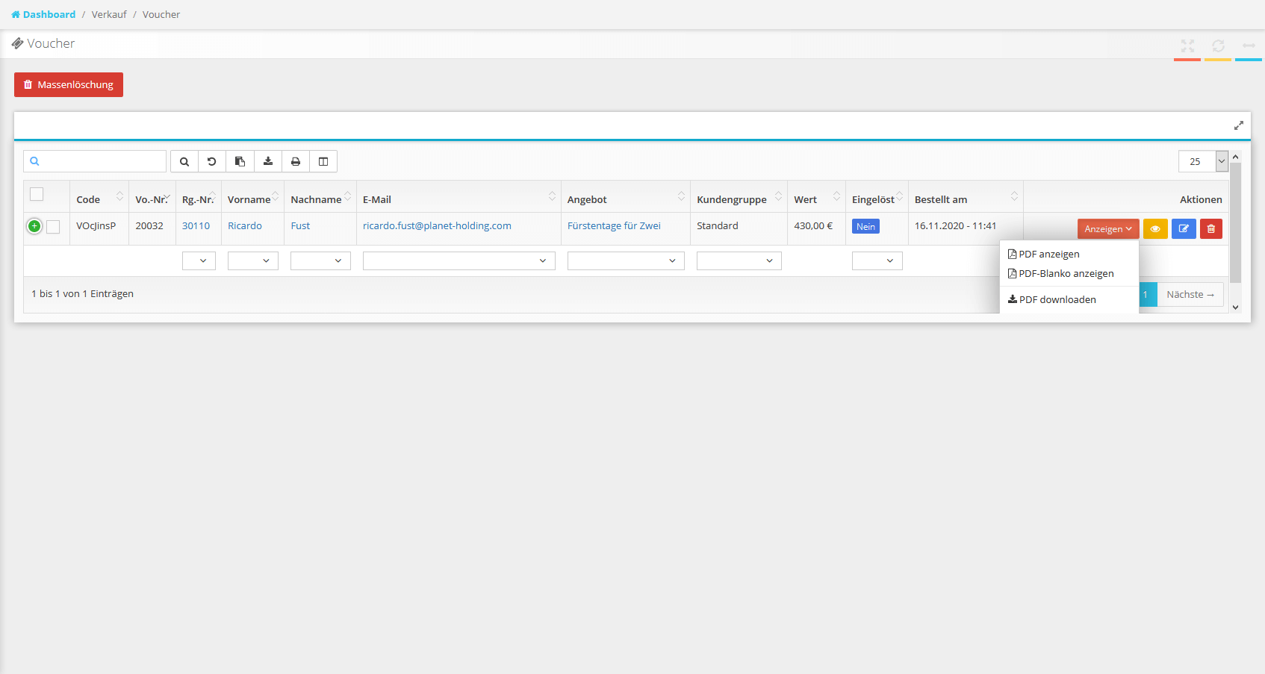Open the E-Mail column filter dropdown

pyautogui.click(x=459, y=260)
